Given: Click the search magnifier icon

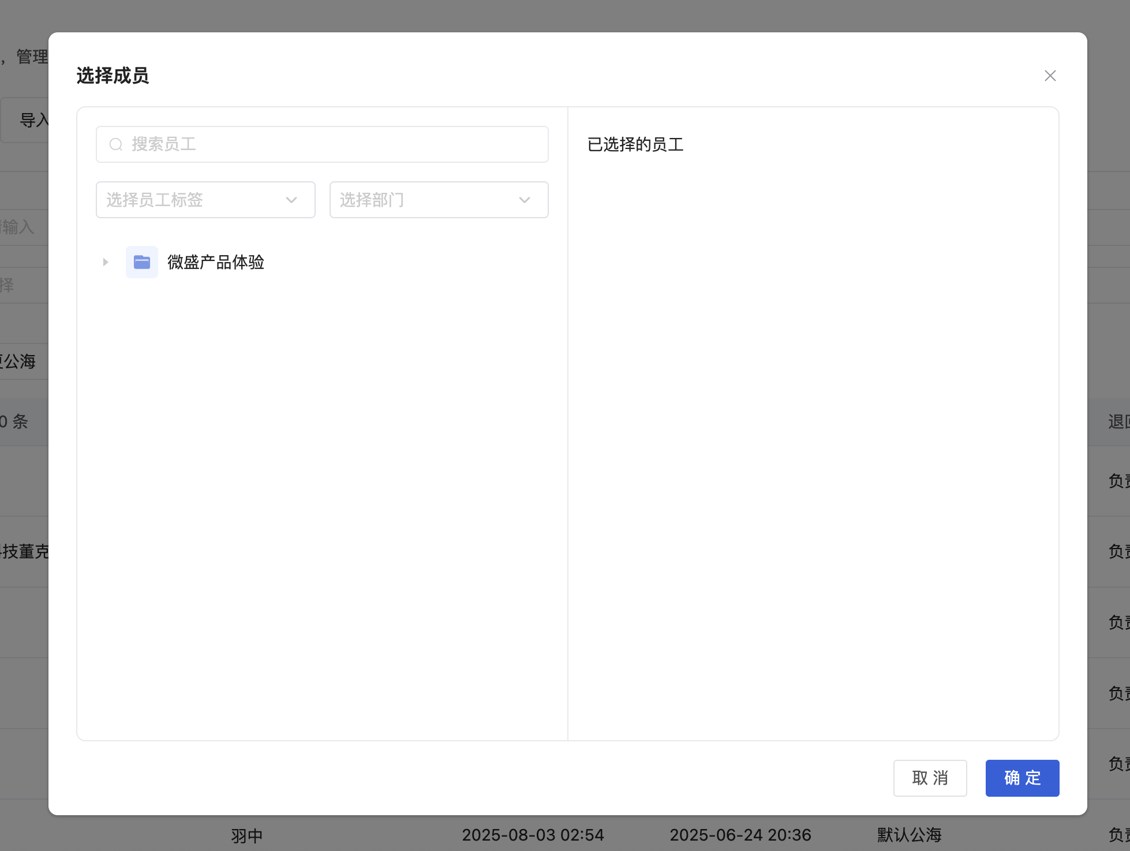Looking at the screenshot, I should [x=116, y=144].
